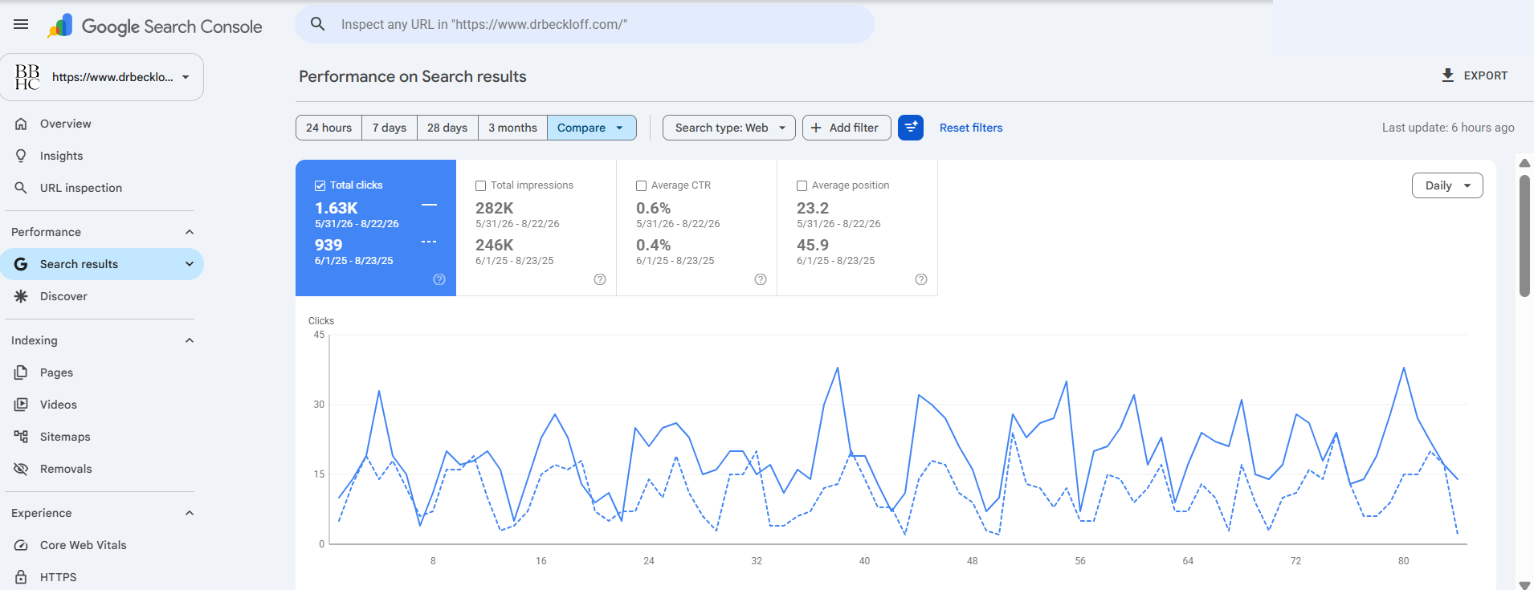Click the Total clicks 1.63K value
1534x590 pixels.
(x=336, y=208)
